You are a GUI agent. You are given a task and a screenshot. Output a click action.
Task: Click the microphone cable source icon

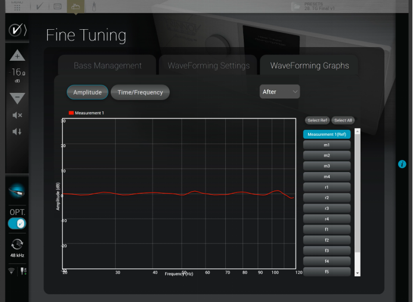coord(17,191)
